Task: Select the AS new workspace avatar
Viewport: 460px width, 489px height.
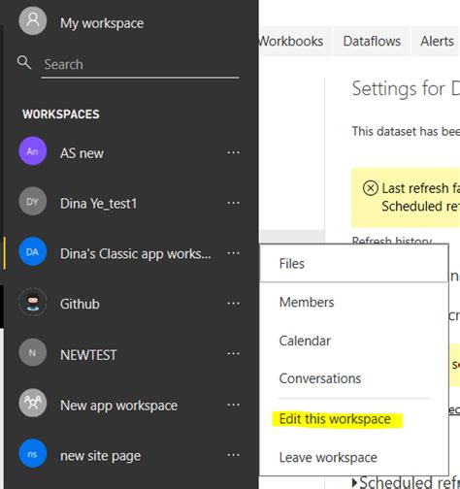Action: pyautogui.click(x=32, y=151)
